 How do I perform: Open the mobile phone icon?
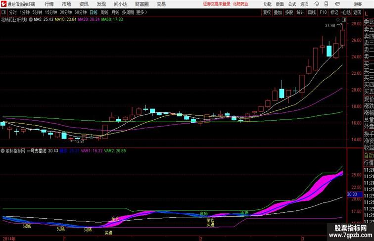click(x=326, y=4)
